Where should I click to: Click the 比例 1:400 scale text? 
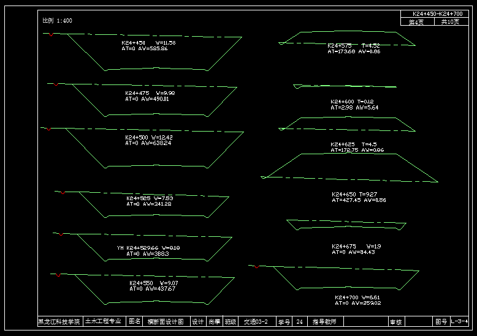[57, 21]
